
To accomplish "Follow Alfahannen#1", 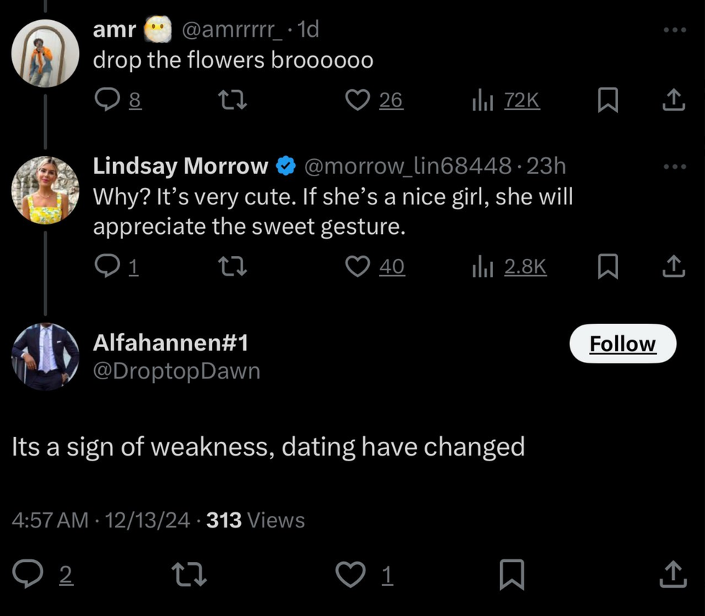I will [x=622, y=344].
